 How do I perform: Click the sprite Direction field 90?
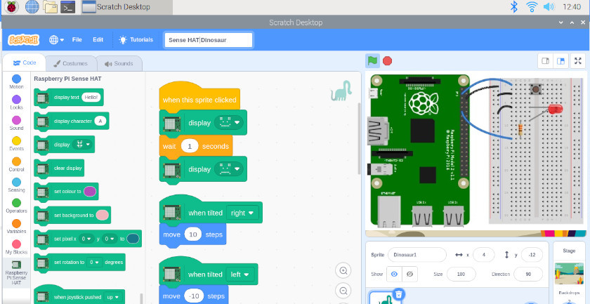(x=528, y=275)
